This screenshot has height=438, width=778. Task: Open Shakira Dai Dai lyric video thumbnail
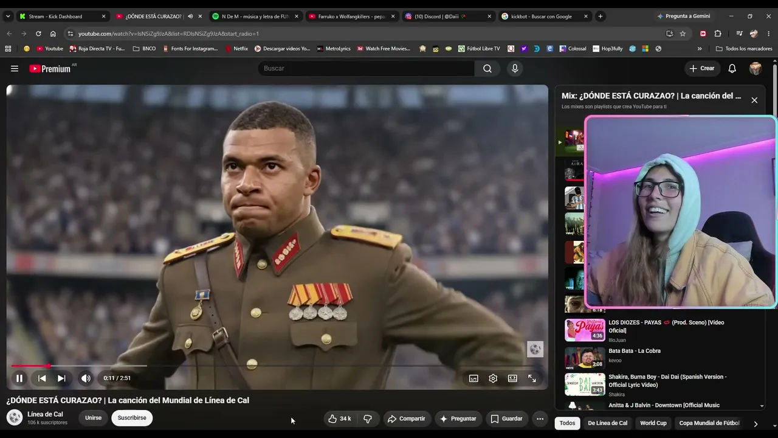click(585, 384)
